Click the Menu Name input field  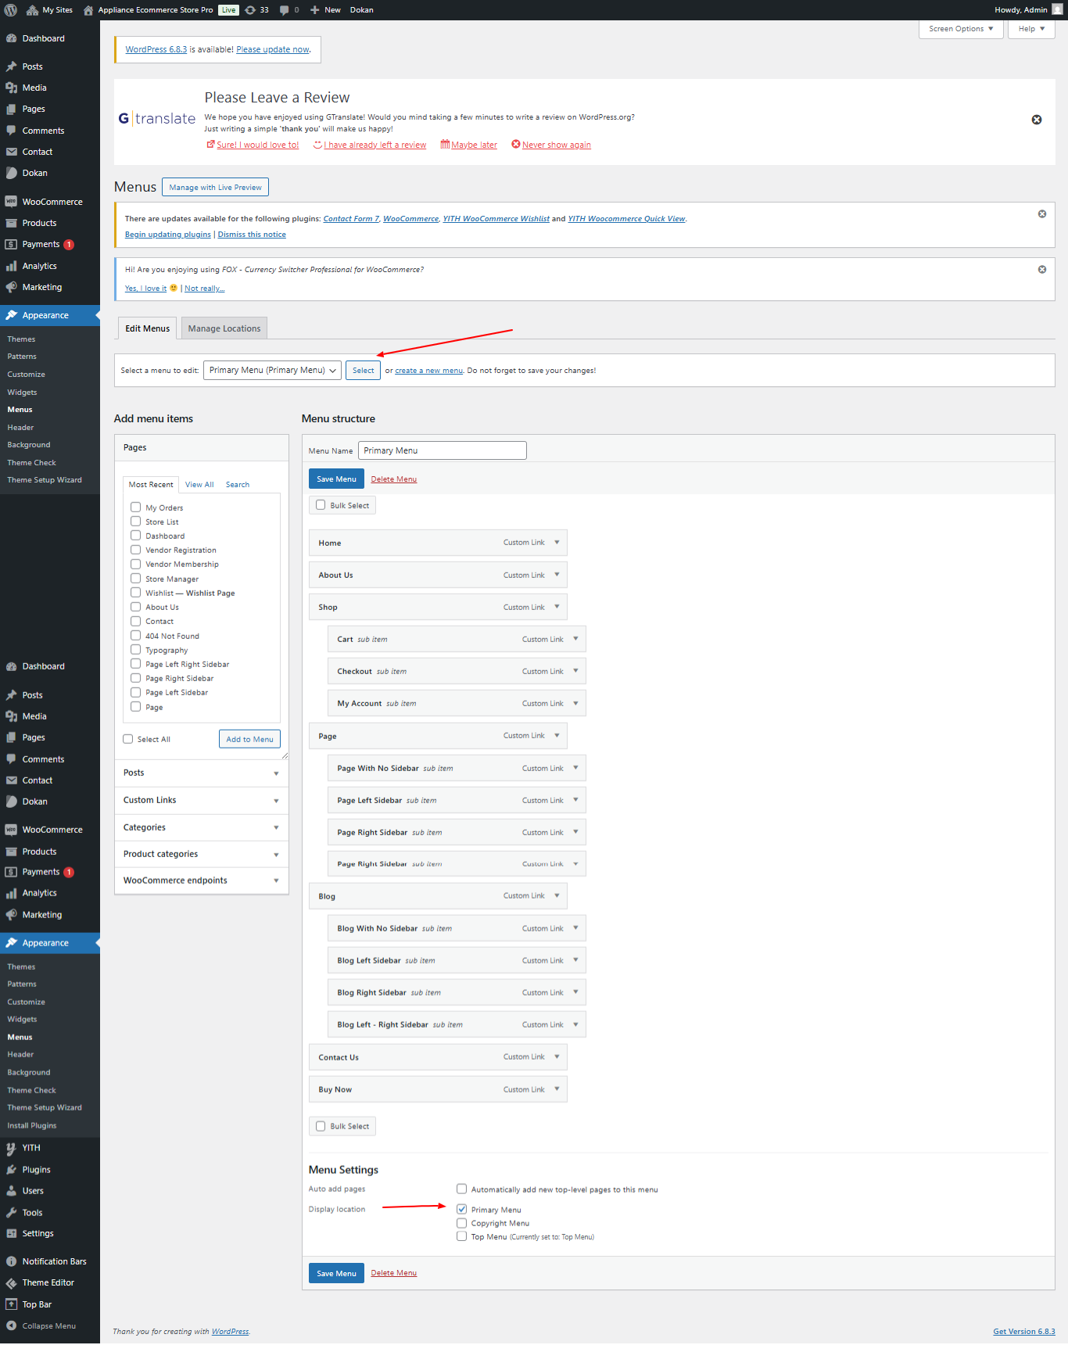[x=442, y=450]
